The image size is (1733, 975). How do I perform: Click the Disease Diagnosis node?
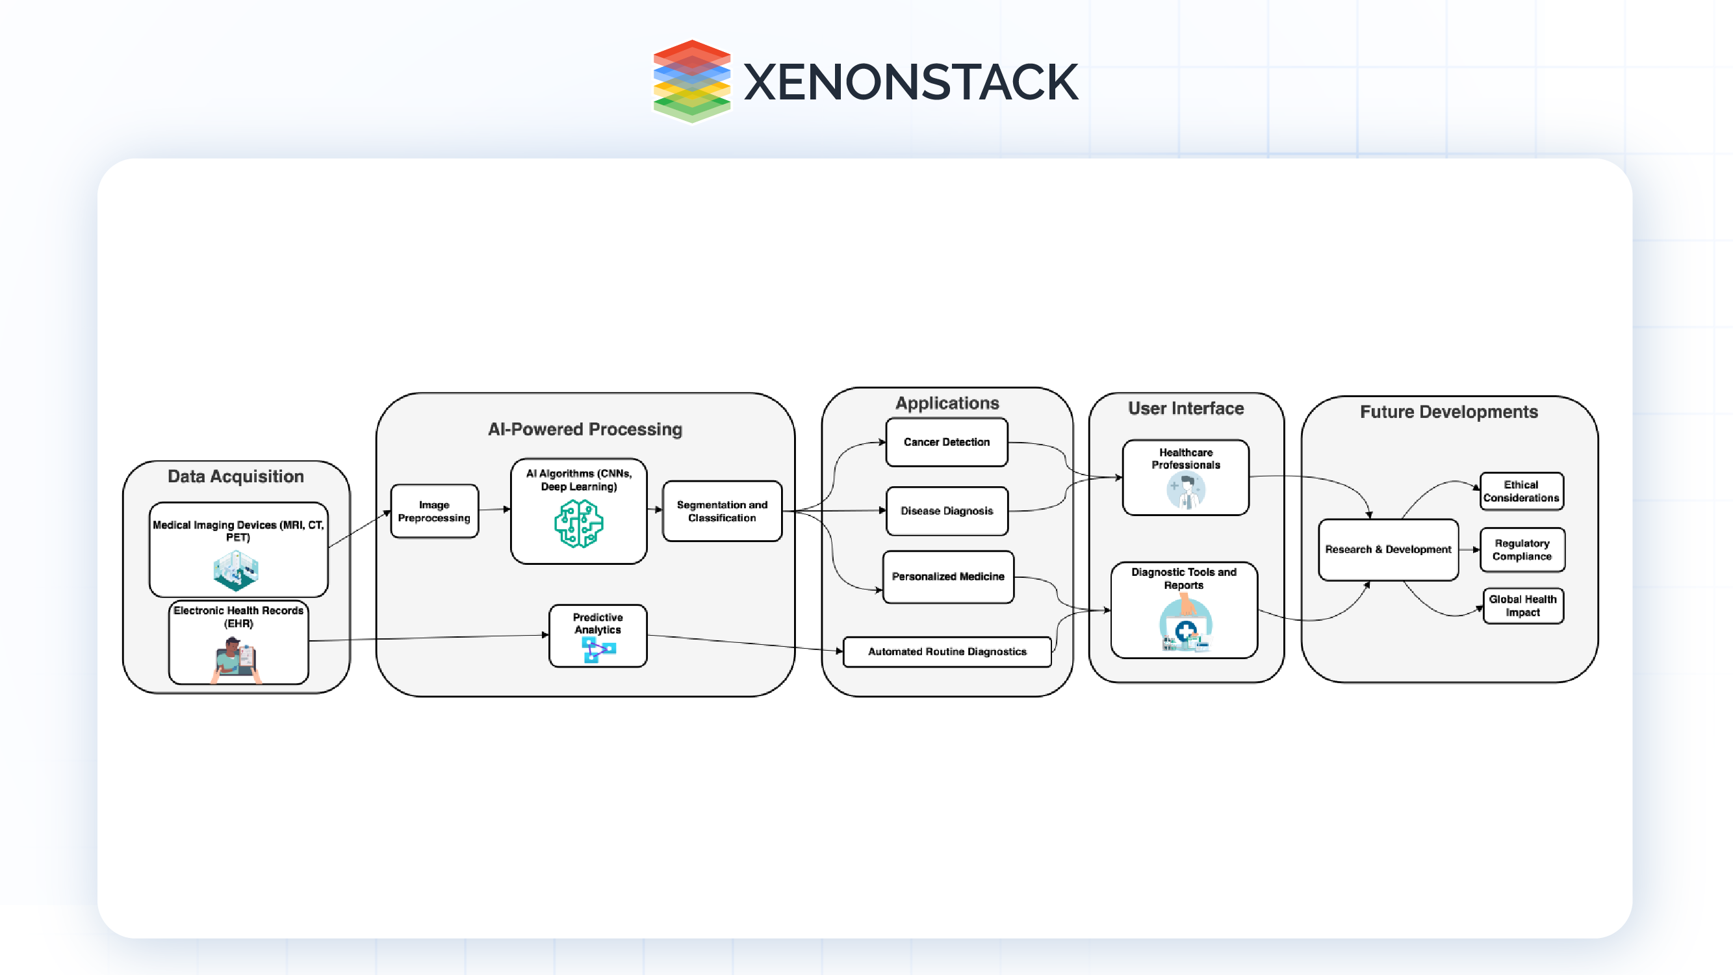coord(947,511)
